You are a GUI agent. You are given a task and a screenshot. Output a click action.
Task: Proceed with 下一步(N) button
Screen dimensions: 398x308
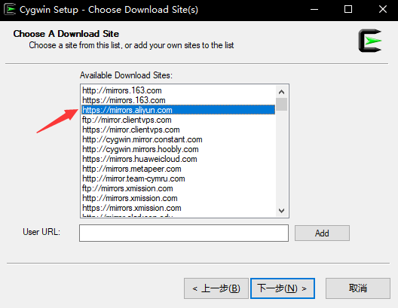[283, 288]
